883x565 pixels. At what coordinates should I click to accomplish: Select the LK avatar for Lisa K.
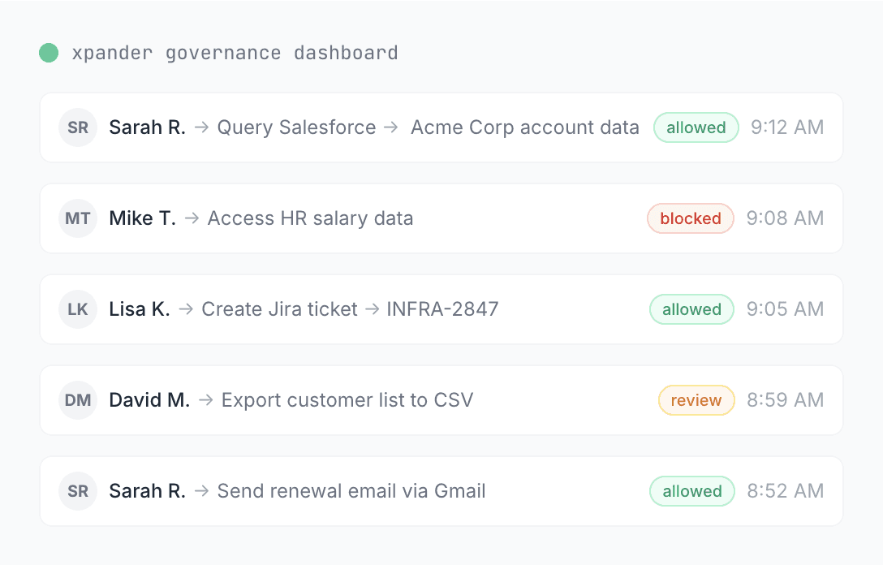(x=78, y=309)
